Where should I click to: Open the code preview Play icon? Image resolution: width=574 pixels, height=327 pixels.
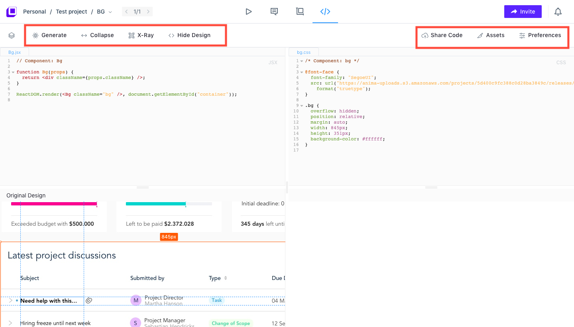[x=249, y=12]
